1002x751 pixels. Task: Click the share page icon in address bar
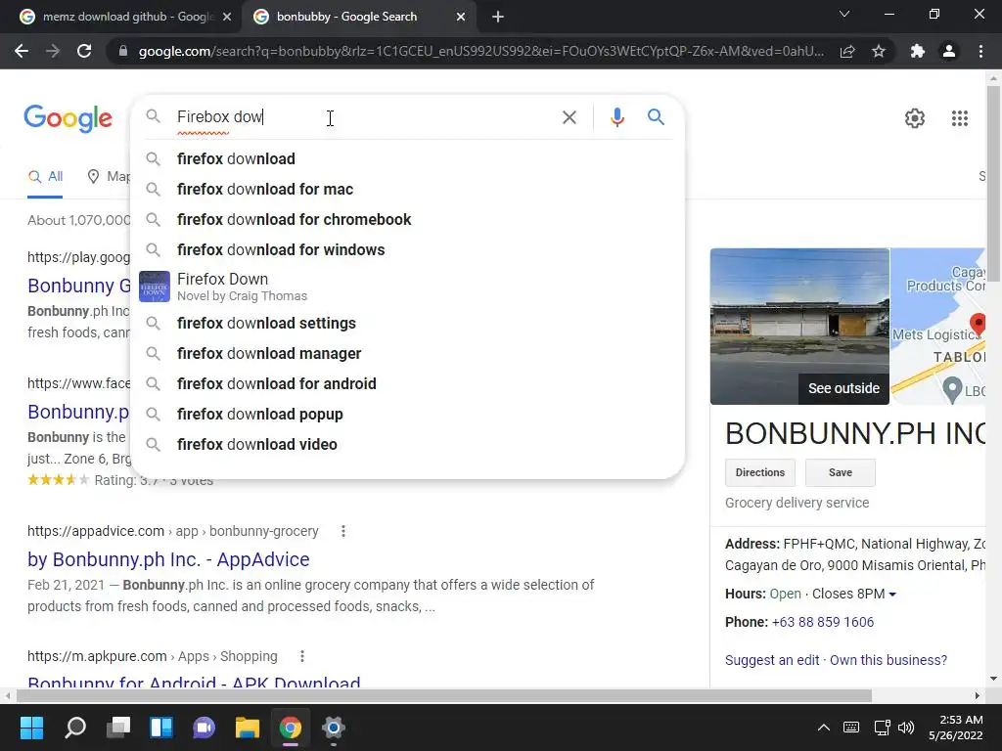[847, 52]
